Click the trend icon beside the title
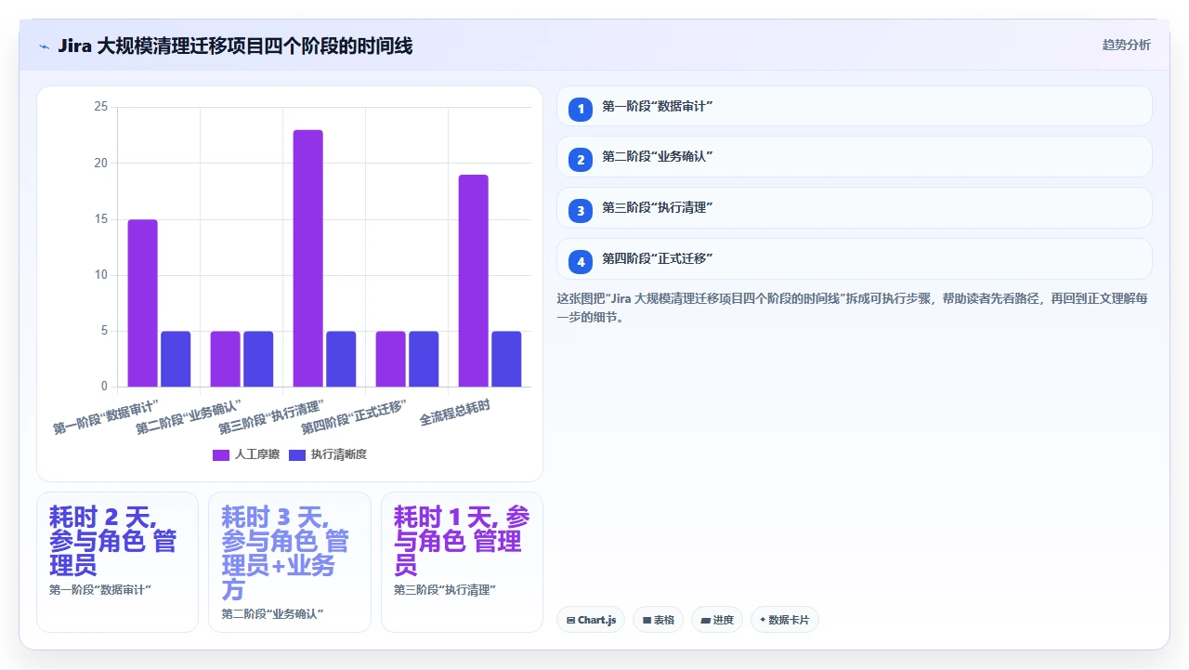This screenshot has height=670, width=1189. tap(44, 46)
